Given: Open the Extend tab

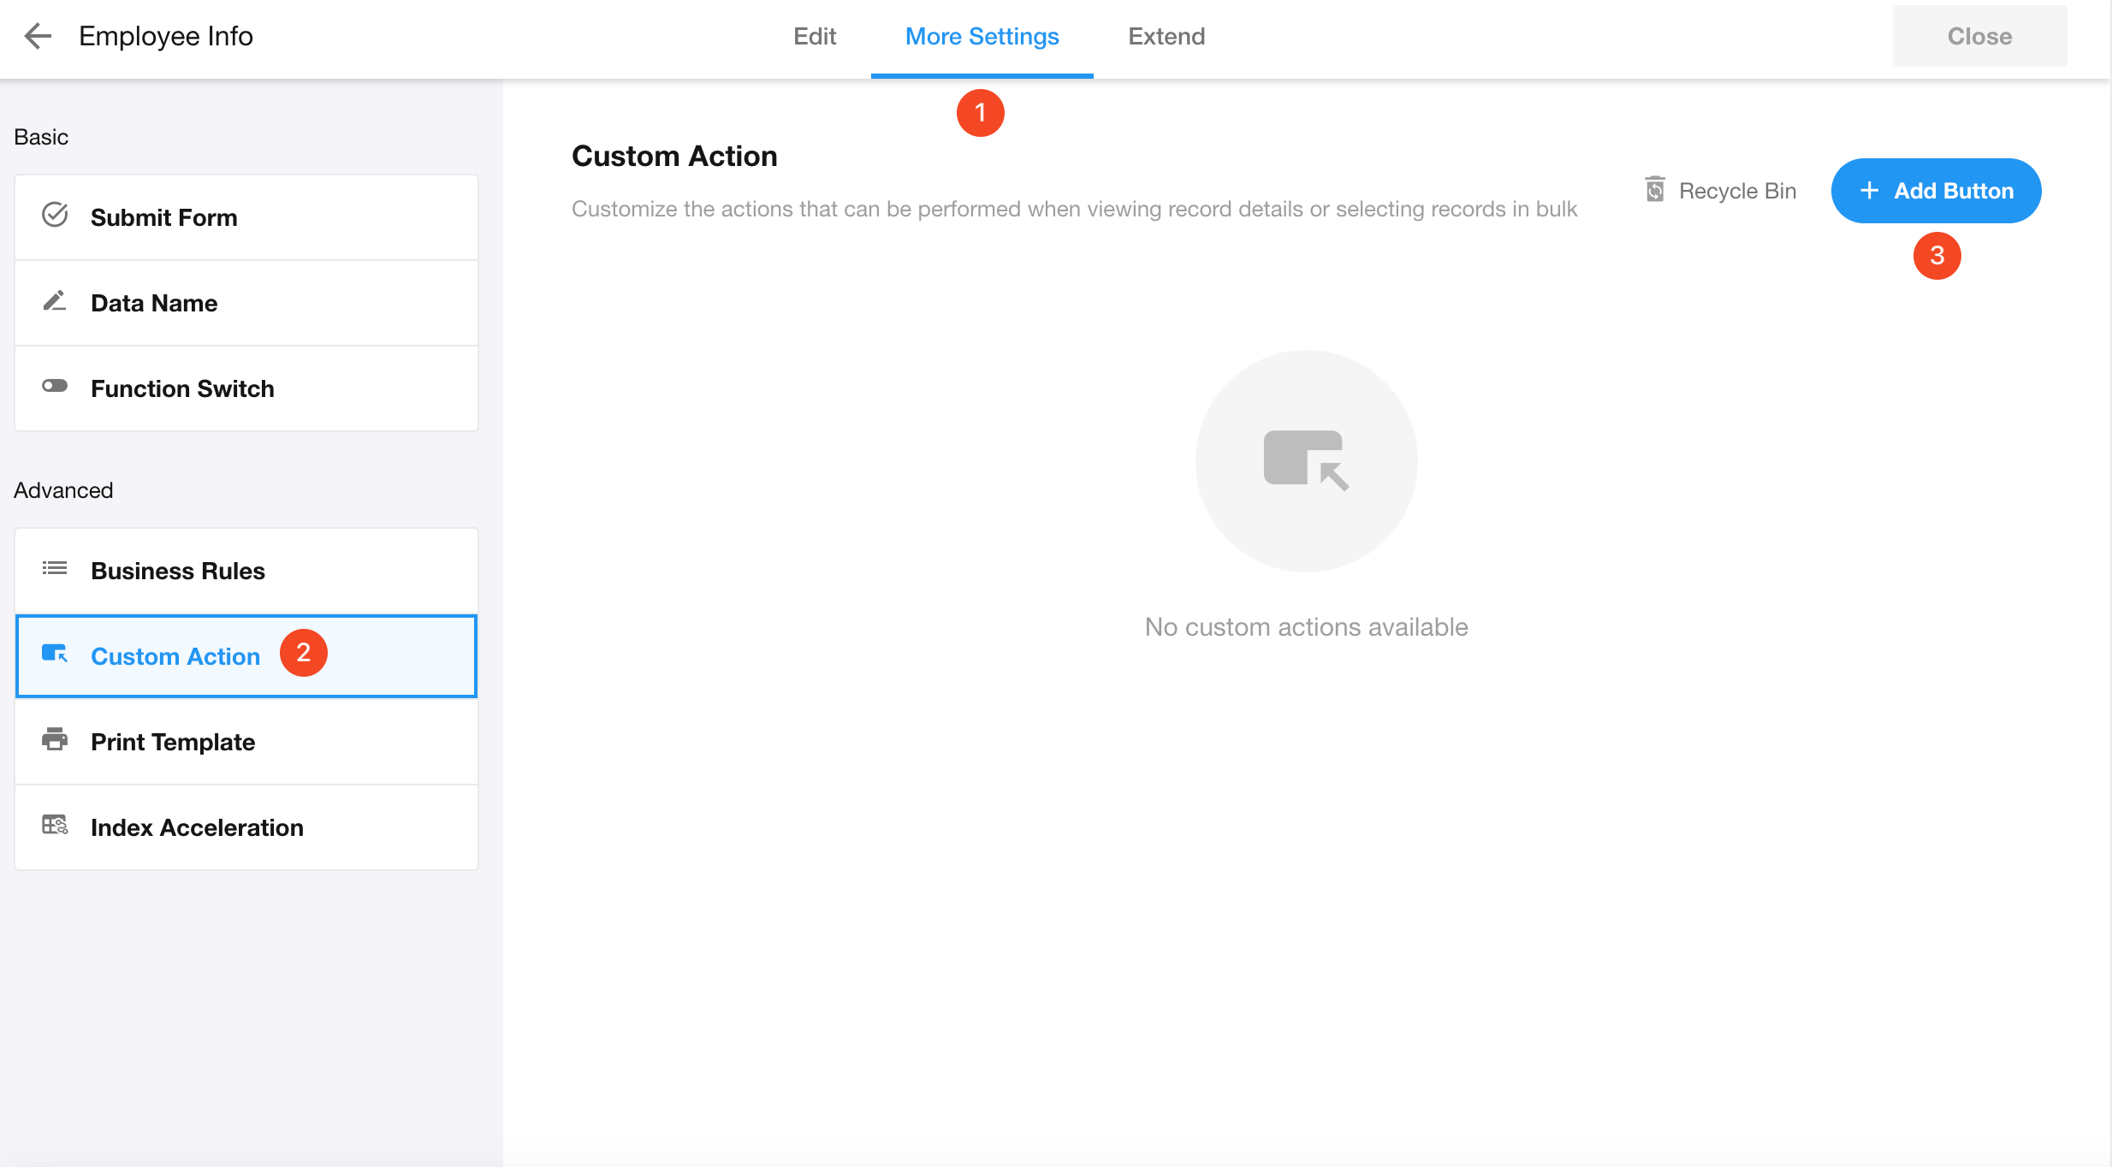Looking at the screenshot, I should click(x=1166, y=37).
